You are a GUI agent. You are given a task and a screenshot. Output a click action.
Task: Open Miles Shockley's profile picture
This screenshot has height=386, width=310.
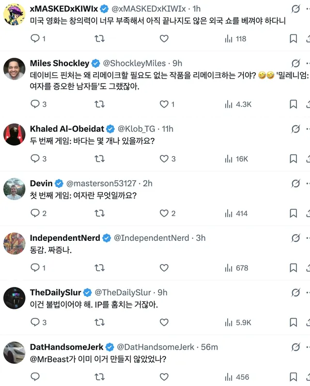(14, 69)
